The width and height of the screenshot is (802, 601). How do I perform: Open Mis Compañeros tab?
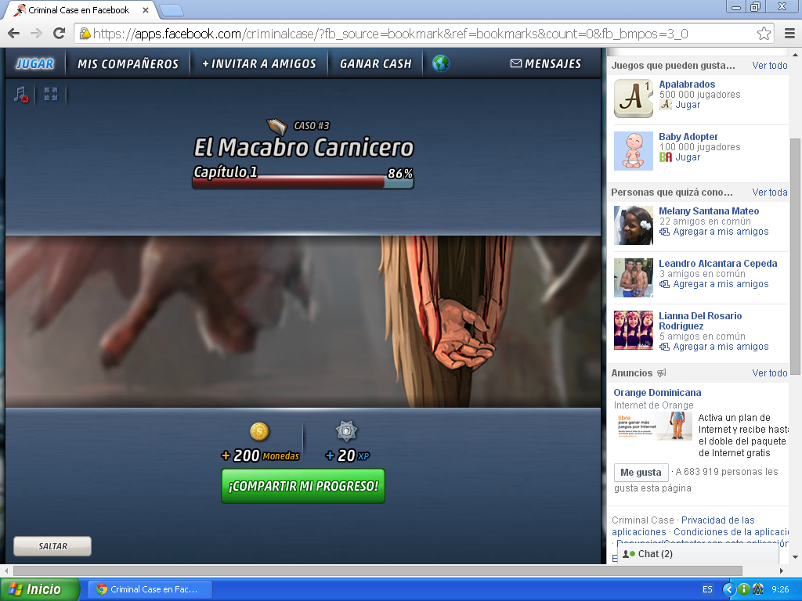coord(128,63)
